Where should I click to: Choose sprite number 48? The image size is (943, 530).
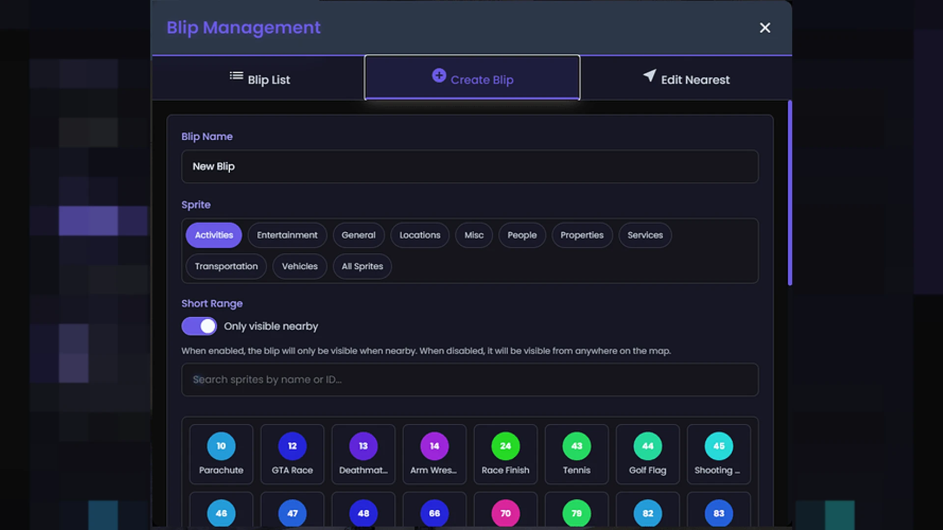click(363, 510)
